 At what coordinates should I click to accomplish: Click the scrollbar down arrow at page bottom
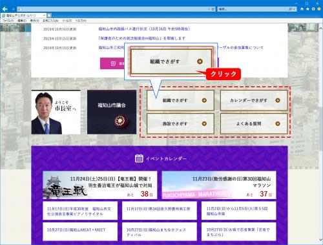320,240
